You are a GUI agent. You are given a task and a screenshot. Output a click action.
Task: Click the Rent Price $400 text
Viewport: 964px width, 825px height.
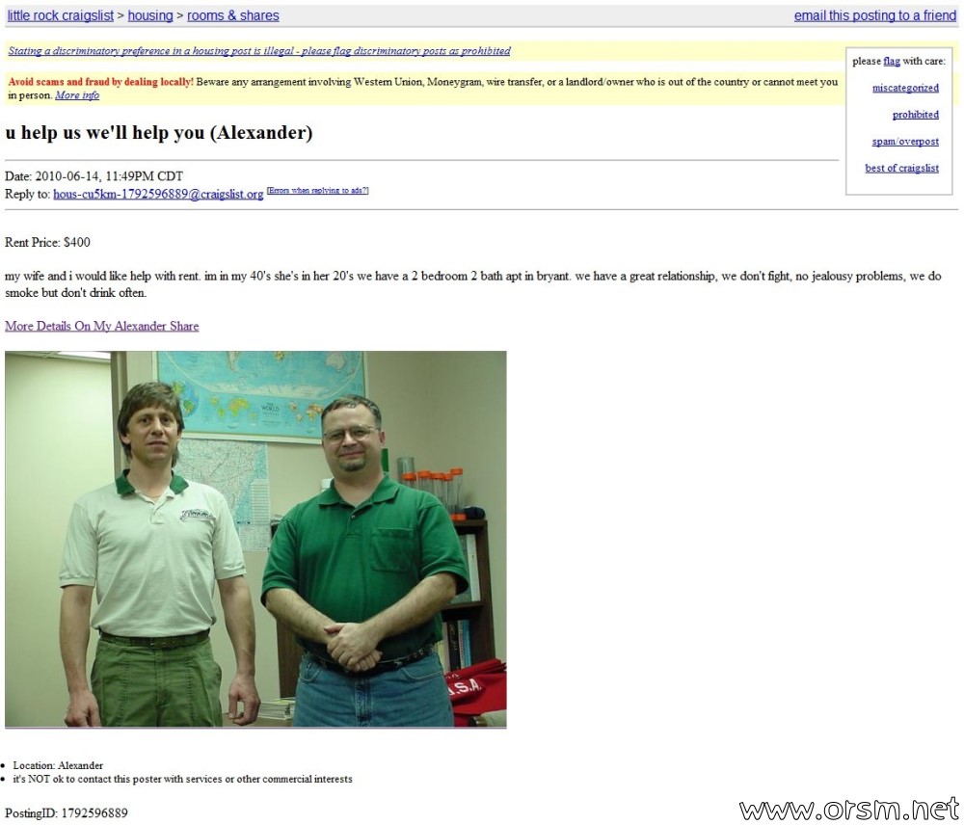point(47,242)
